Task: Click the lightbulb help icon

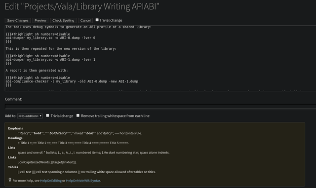Action: click(10, 180)
